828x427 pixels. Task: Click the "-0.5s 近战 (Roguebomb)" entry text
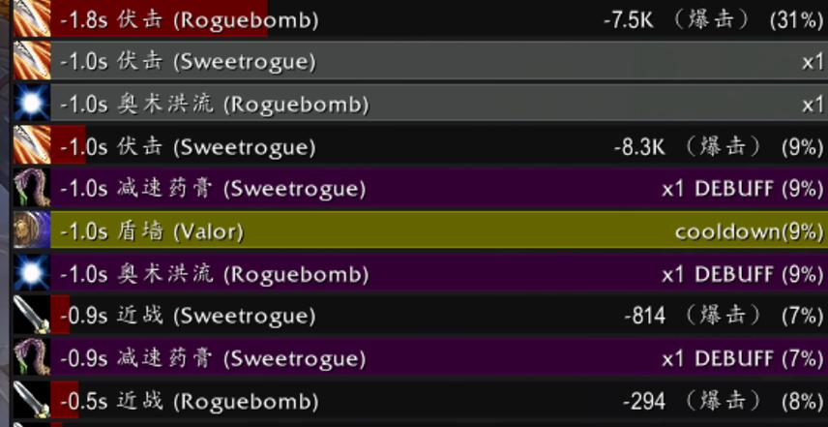(189, 402)
